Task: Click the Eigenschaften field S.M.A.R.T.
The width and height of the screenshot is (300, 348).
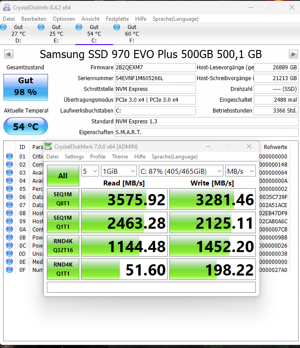Action: point(206,132)
